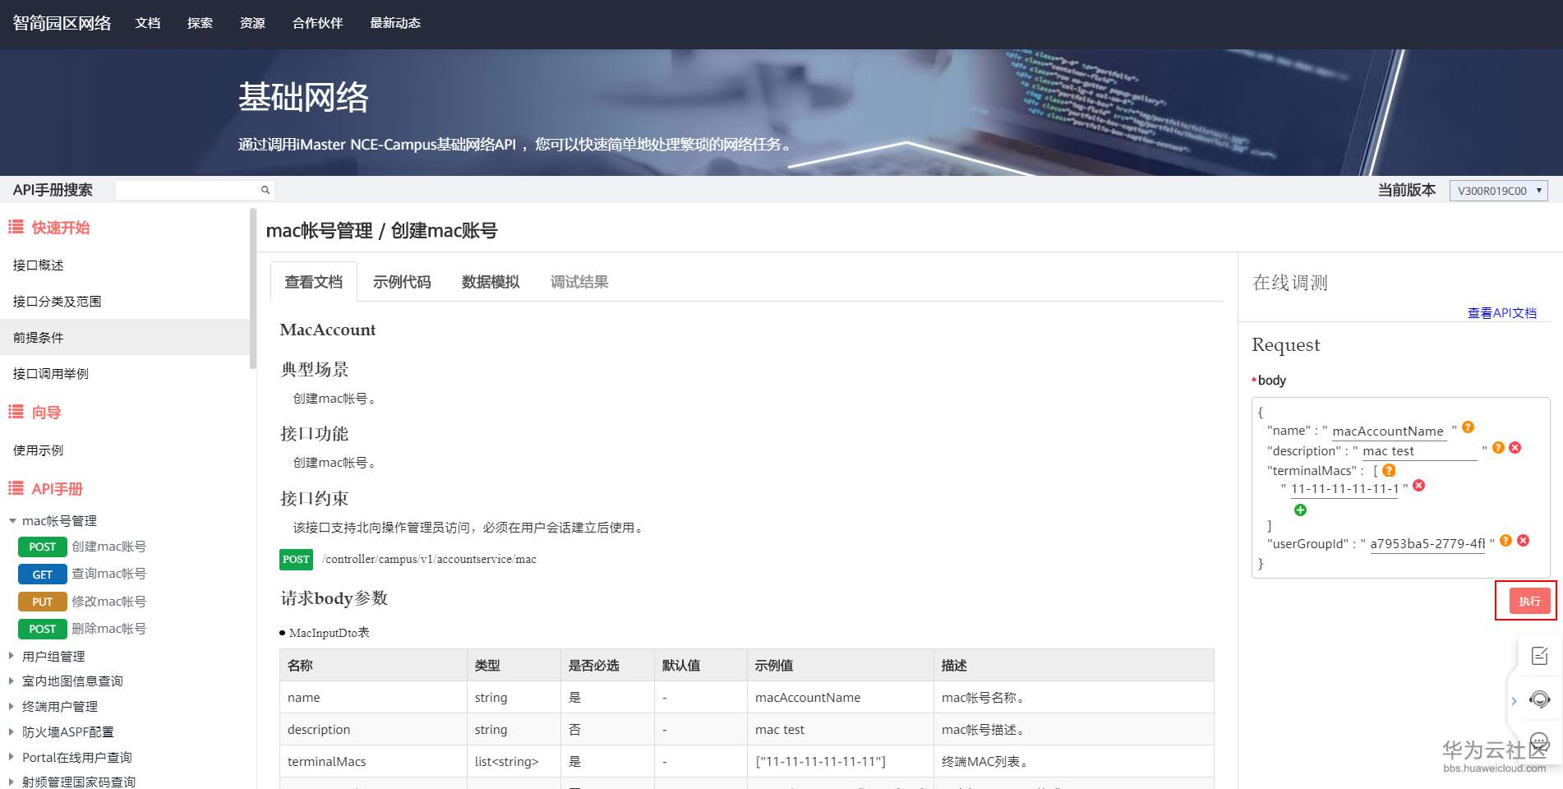
Task: Delete the 11-11-11-11-11-1 MAC entry
Action: (x=1418, y=486)
